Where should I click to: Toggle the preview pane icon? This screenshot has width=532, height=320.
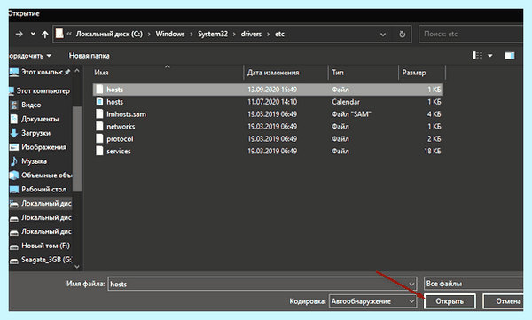click(x=510, y=55)
